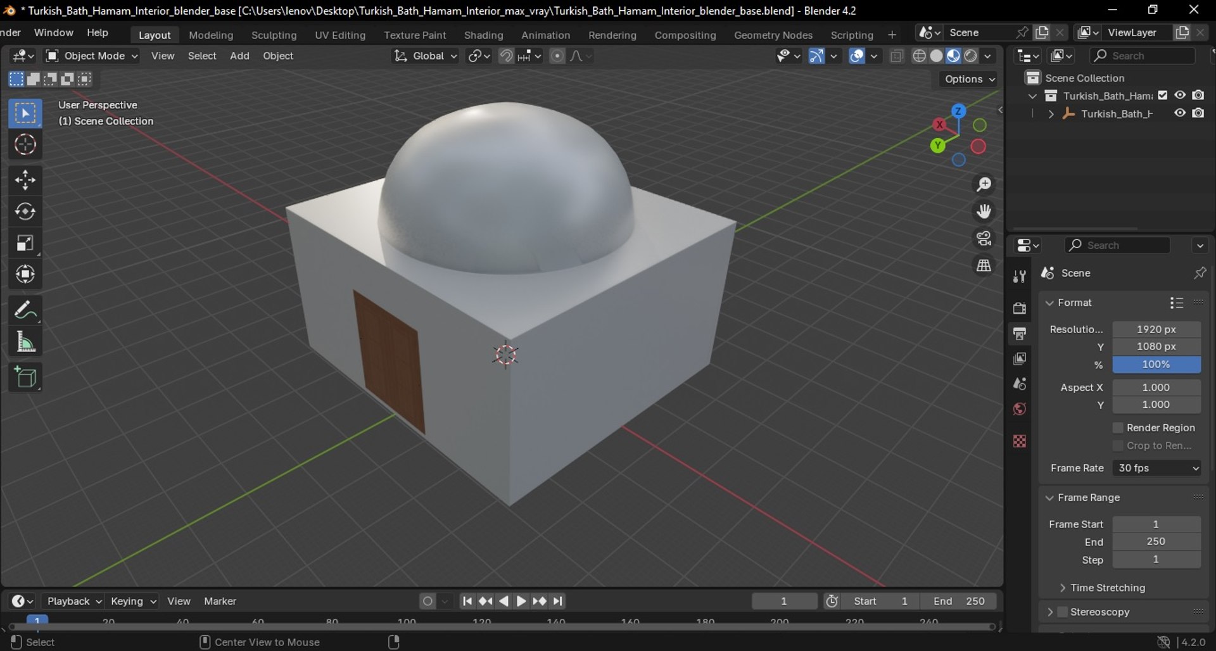Toggle the camera view icon
This screenshot has height=651, width=1216.
pyautogui.click(x=984, y=239)
